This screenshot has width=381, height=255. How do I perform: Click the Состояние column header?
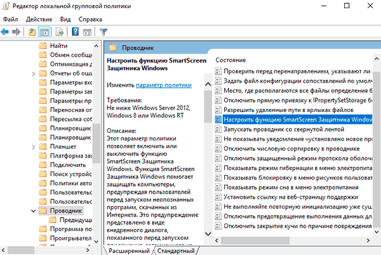tap(231, 60)
